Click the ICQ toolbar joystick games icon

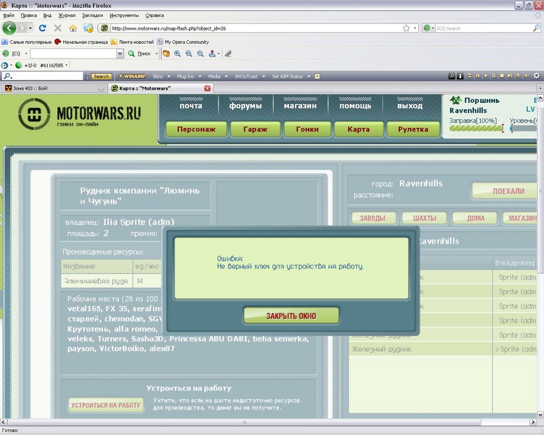pos(212,53)
